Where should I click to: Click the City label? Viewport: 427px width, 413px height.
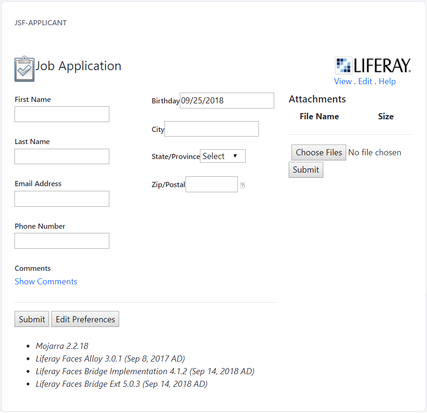tap(158, 129)
